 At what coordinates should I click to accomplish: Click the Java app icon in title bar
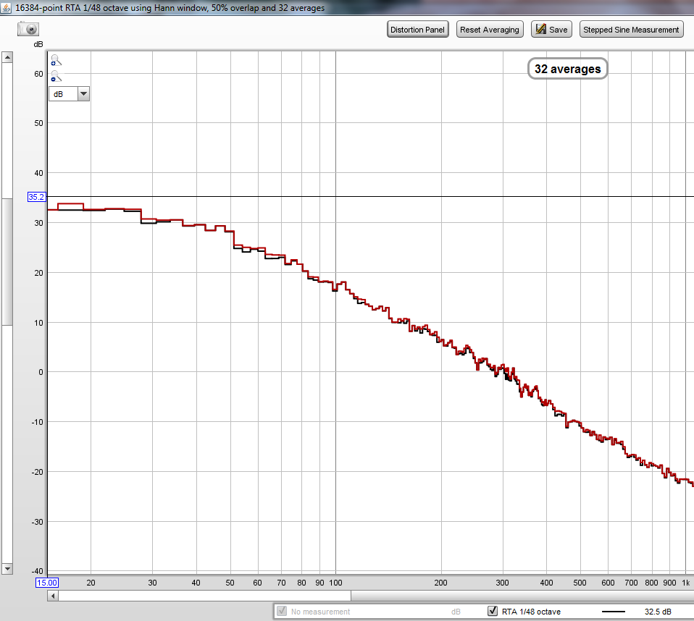[7, 7]
